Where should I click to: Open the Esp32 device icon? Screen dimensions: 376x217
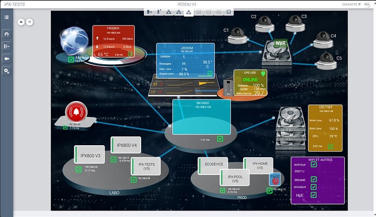(275, 179)
